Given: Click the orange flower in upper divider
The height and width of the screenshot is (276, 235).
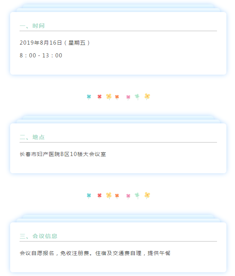Looking at the screenshot, I should point(117,97).
